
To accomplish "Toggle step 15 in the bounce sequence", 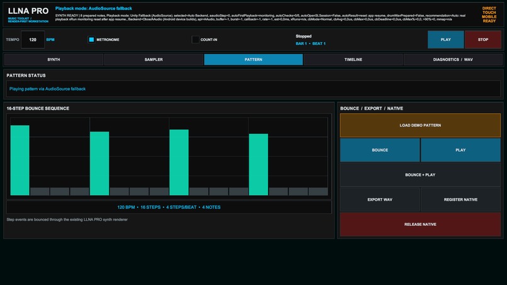I will (x=298, y=191).
